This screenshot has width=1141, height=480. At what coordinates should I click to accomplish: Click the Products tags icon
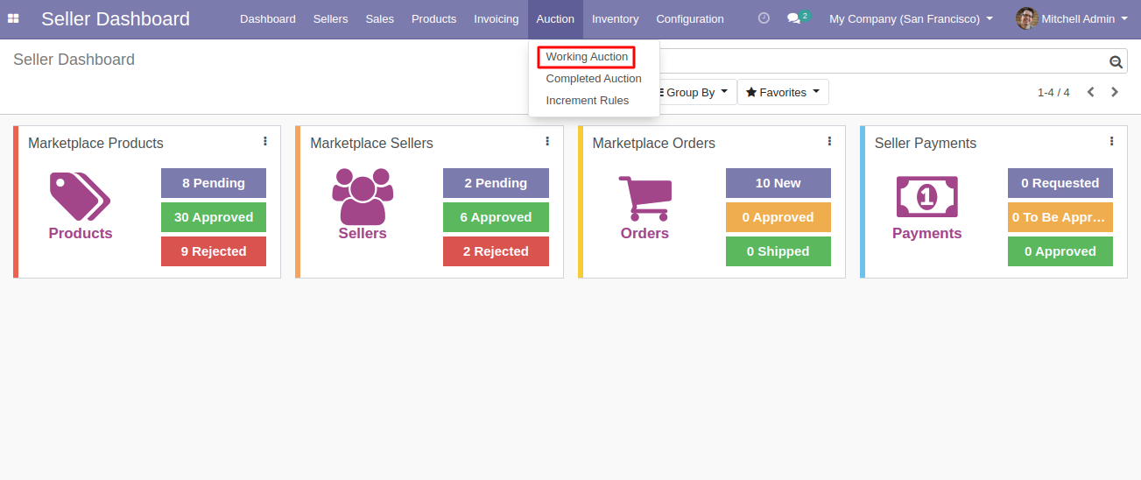81,196
